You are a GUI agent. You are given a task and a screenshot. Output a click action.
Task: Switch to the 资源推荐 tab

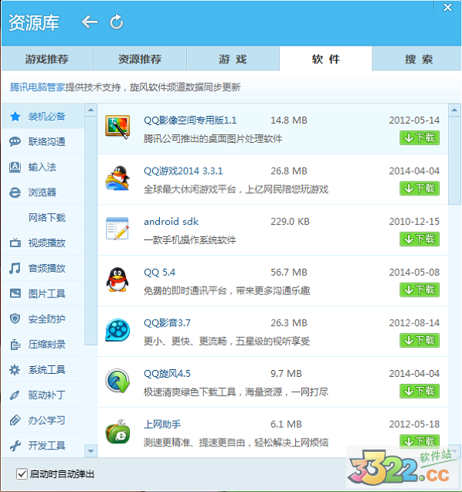(x=140, y=59)
